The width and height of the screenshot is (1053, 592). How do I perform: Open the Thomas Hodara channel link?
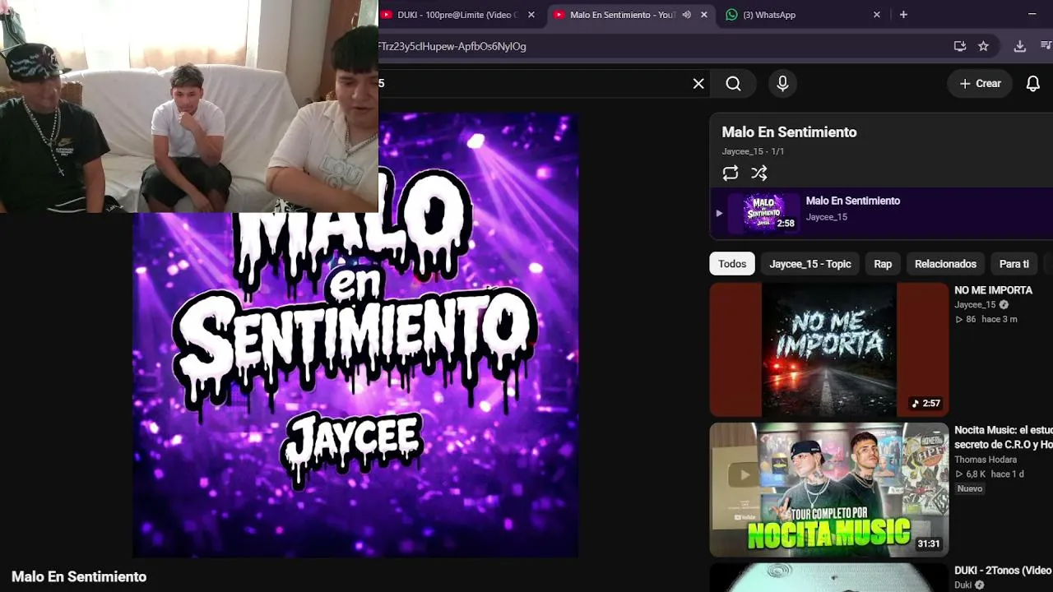[x=986, y=460]
